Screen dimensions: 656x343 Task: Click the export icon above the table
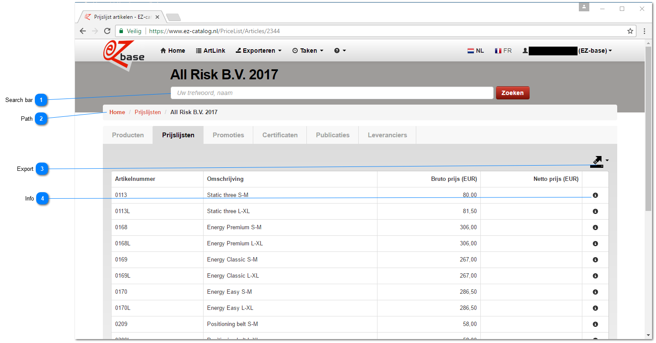(597, 162)
